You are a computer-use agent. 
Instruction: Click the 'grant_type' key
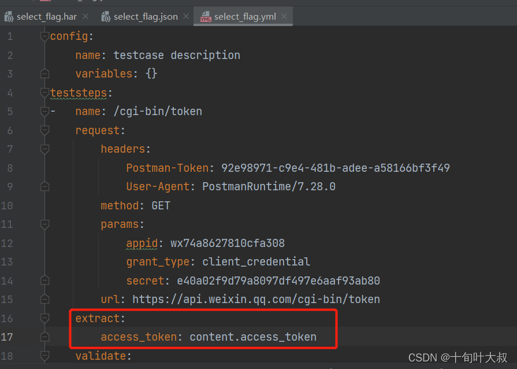[158, 262]
